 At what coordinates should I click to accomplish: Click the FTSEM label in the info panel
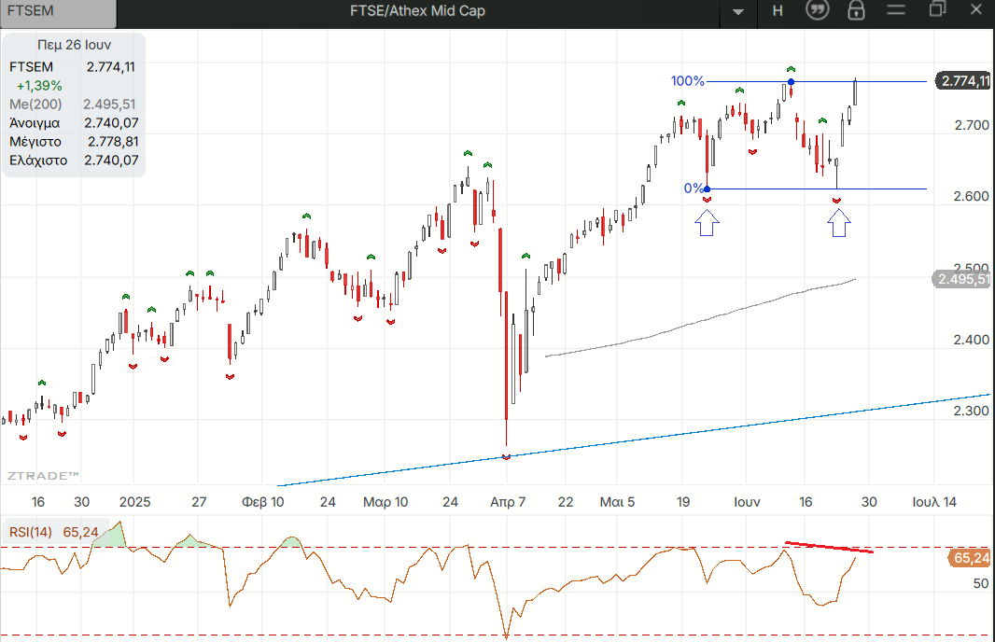coord(31,67)
